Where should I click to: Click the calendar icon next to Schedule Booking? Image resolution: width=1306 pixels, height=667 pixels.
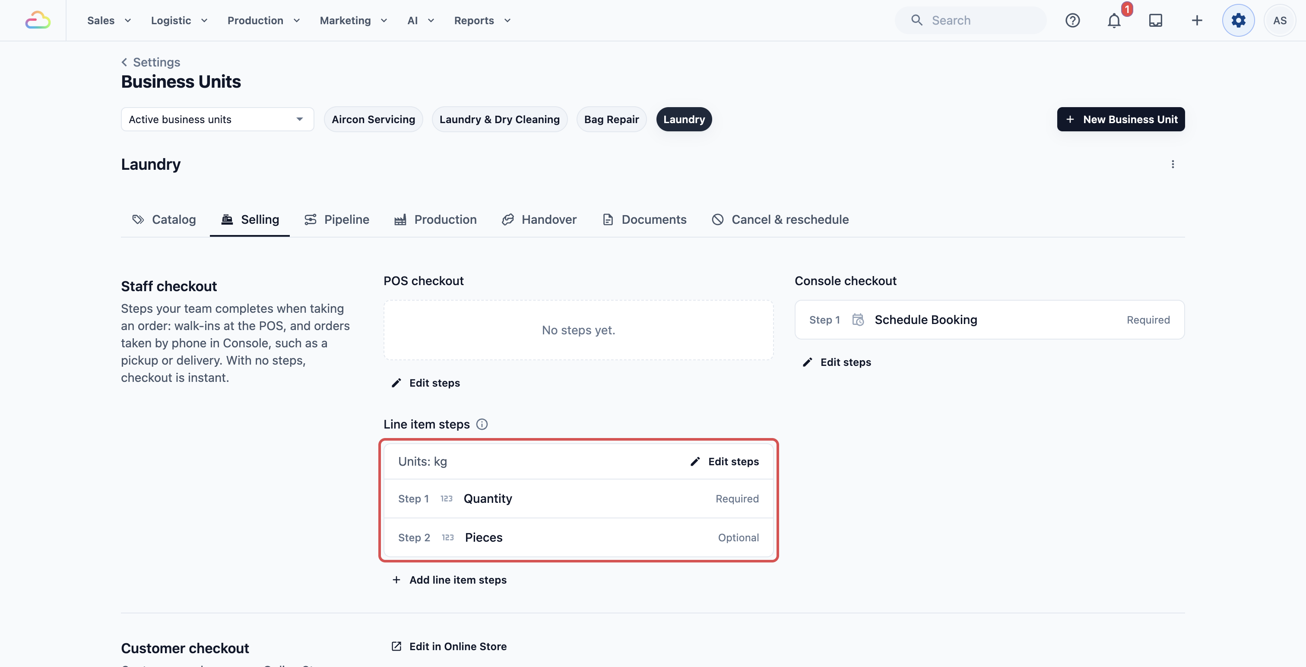click(858, 320)
